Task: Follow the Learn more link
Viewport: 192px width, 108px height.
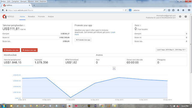Action: [95, 33]
